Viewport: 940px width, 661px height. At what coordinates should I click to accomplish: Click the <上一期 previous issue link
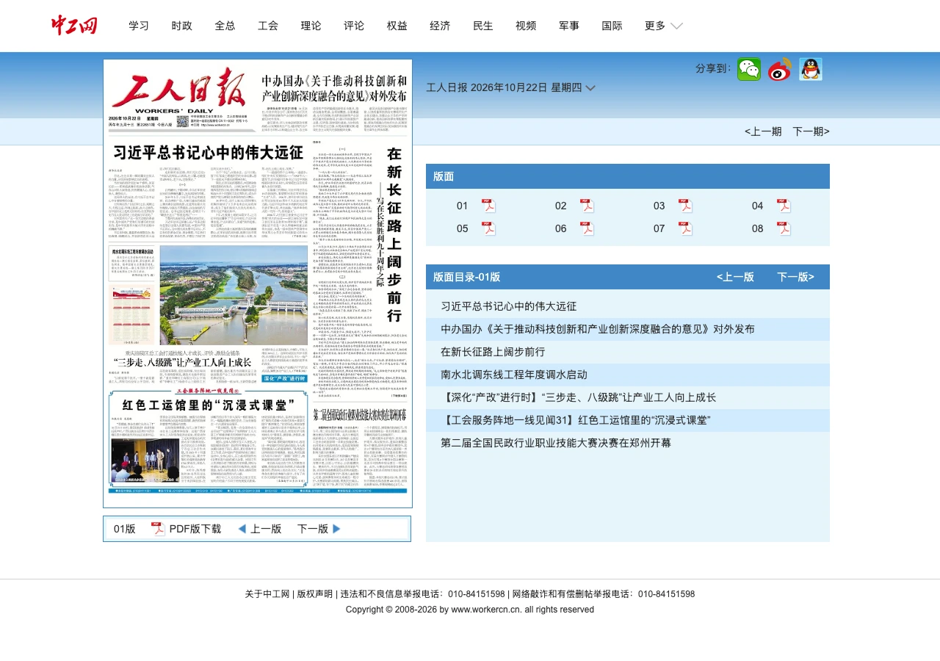(x=763, y=131)
